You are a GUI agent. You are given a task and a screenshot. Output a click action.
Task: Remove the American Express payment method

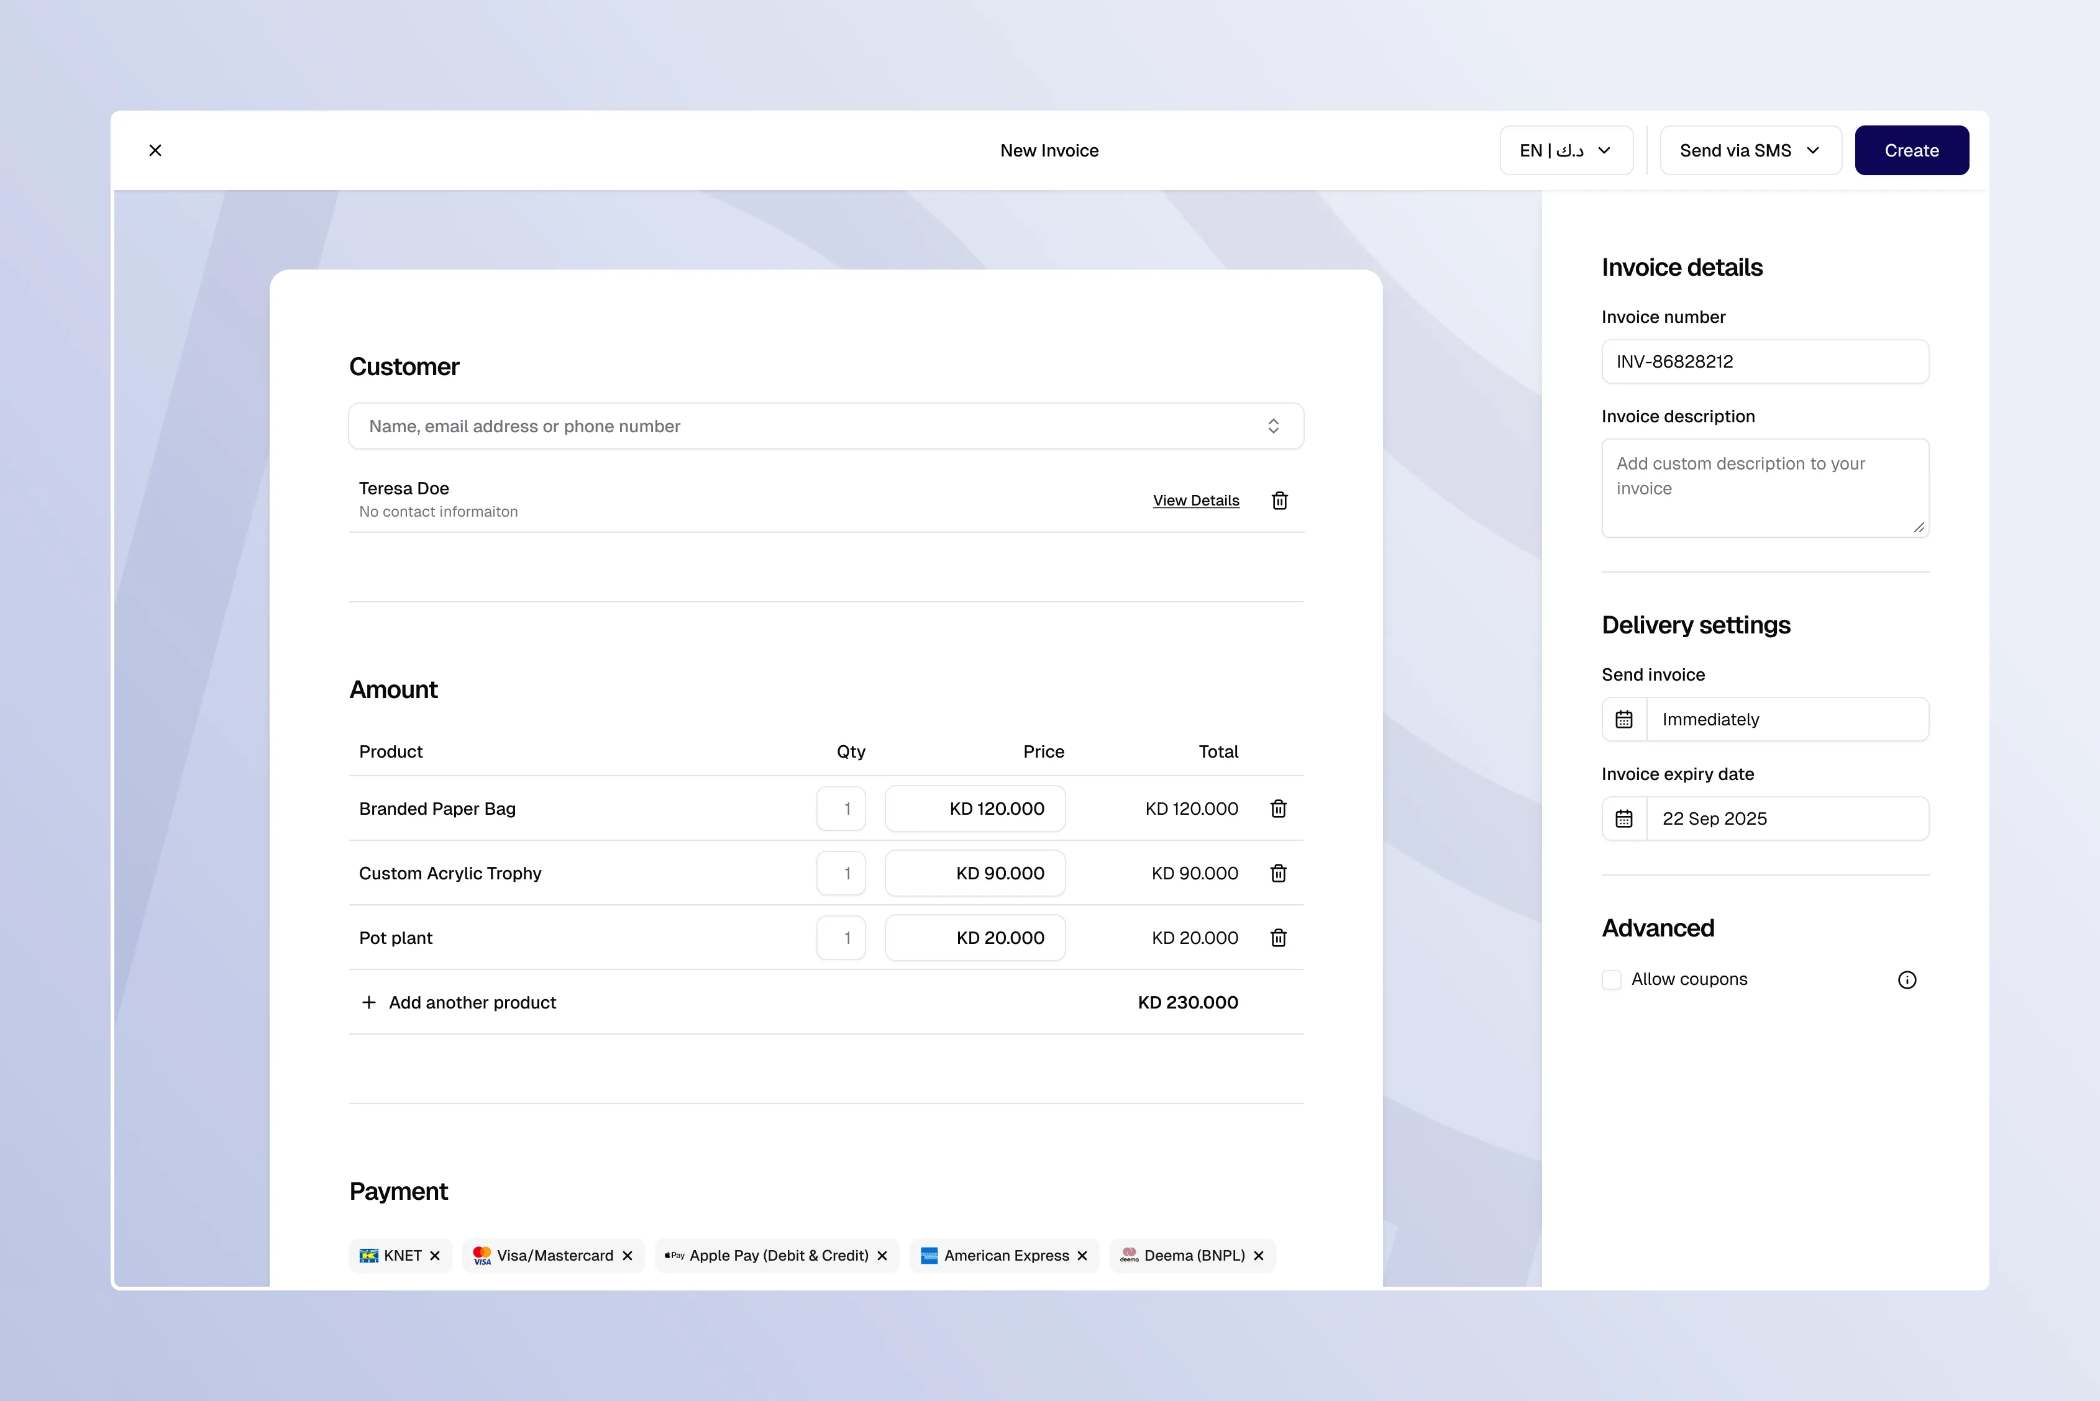coord(1083,1255)
